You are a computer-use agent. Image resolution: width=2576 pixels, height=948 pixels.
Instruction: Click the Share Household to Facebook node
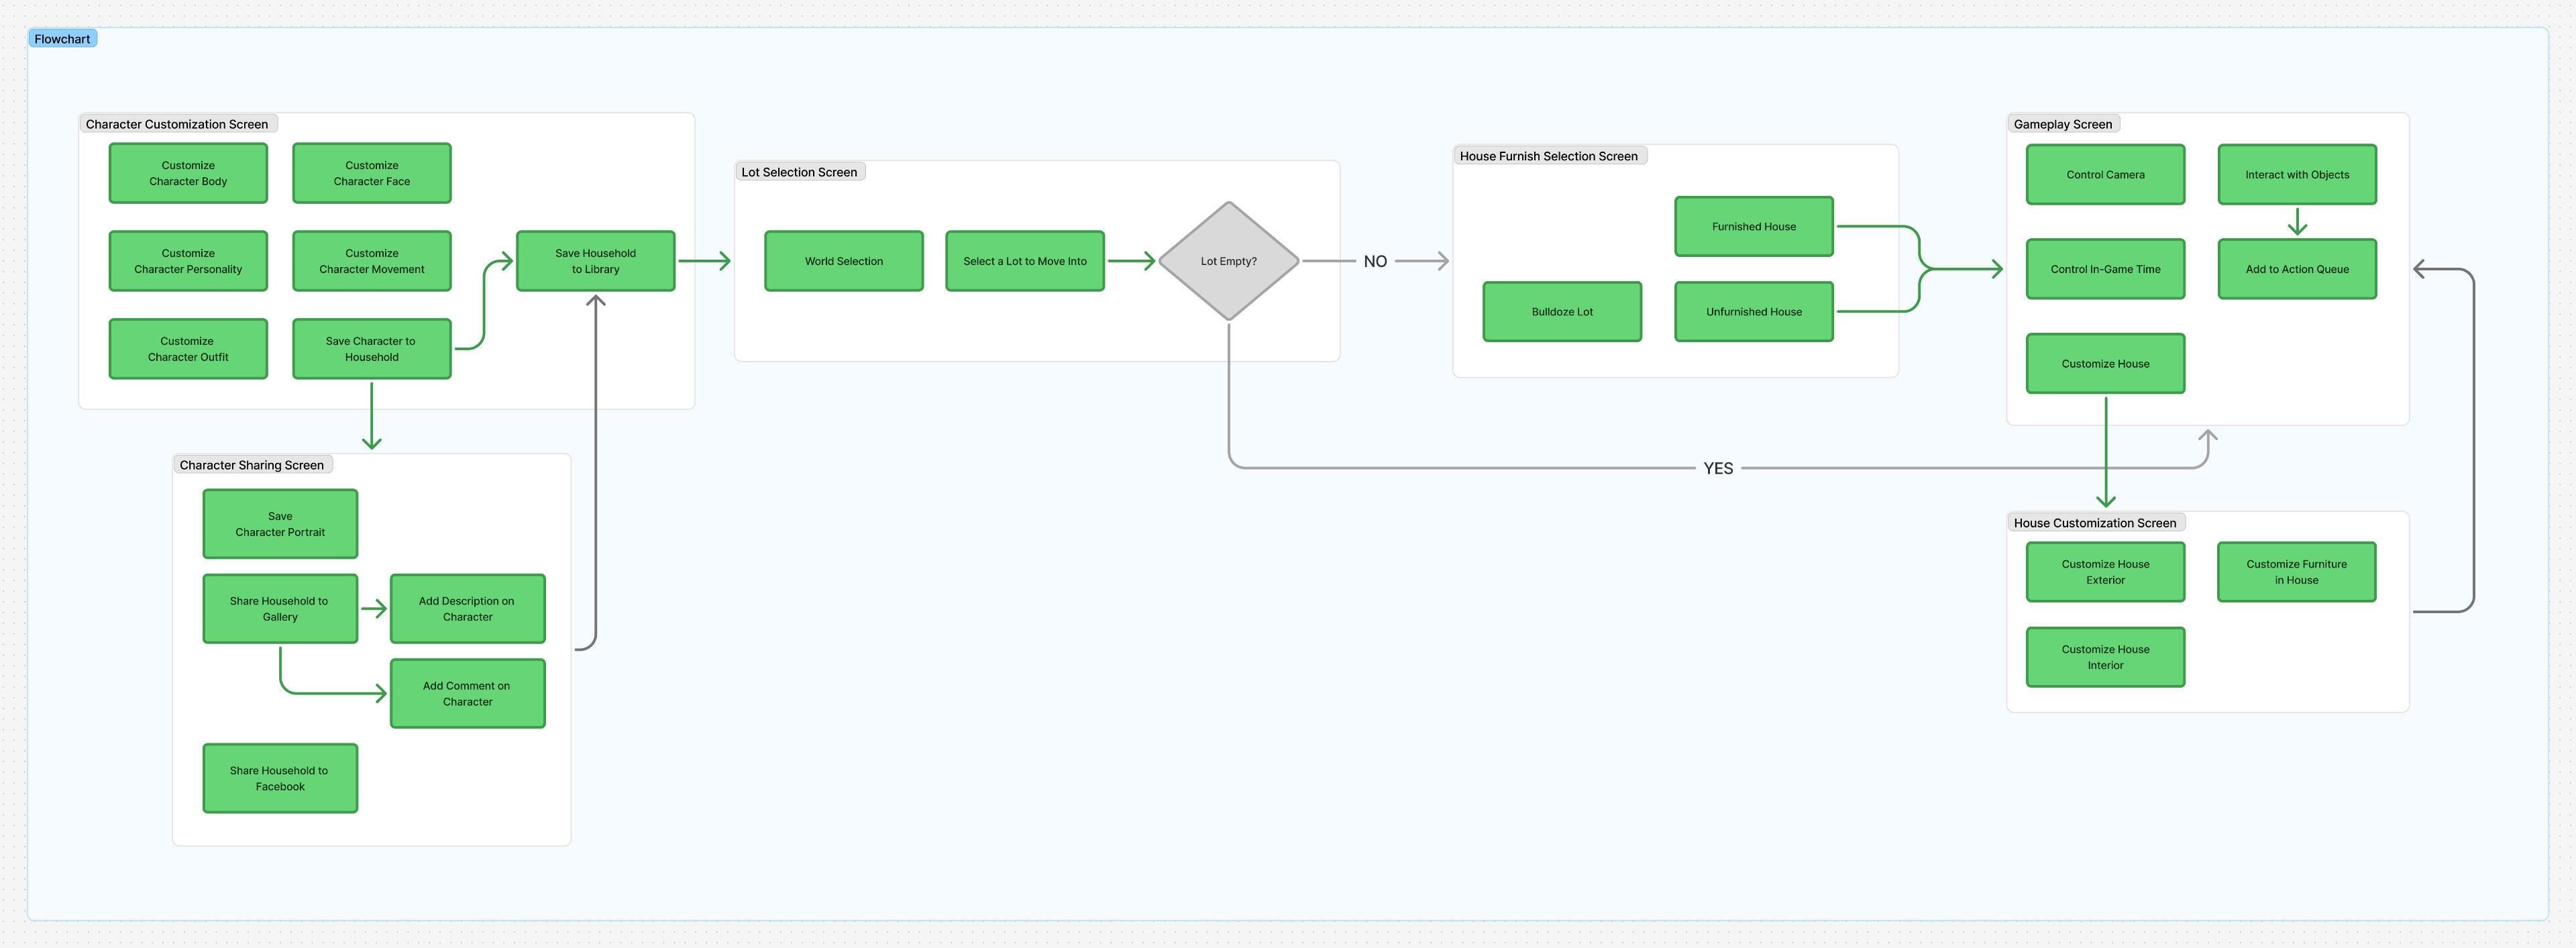pos(280,778)
